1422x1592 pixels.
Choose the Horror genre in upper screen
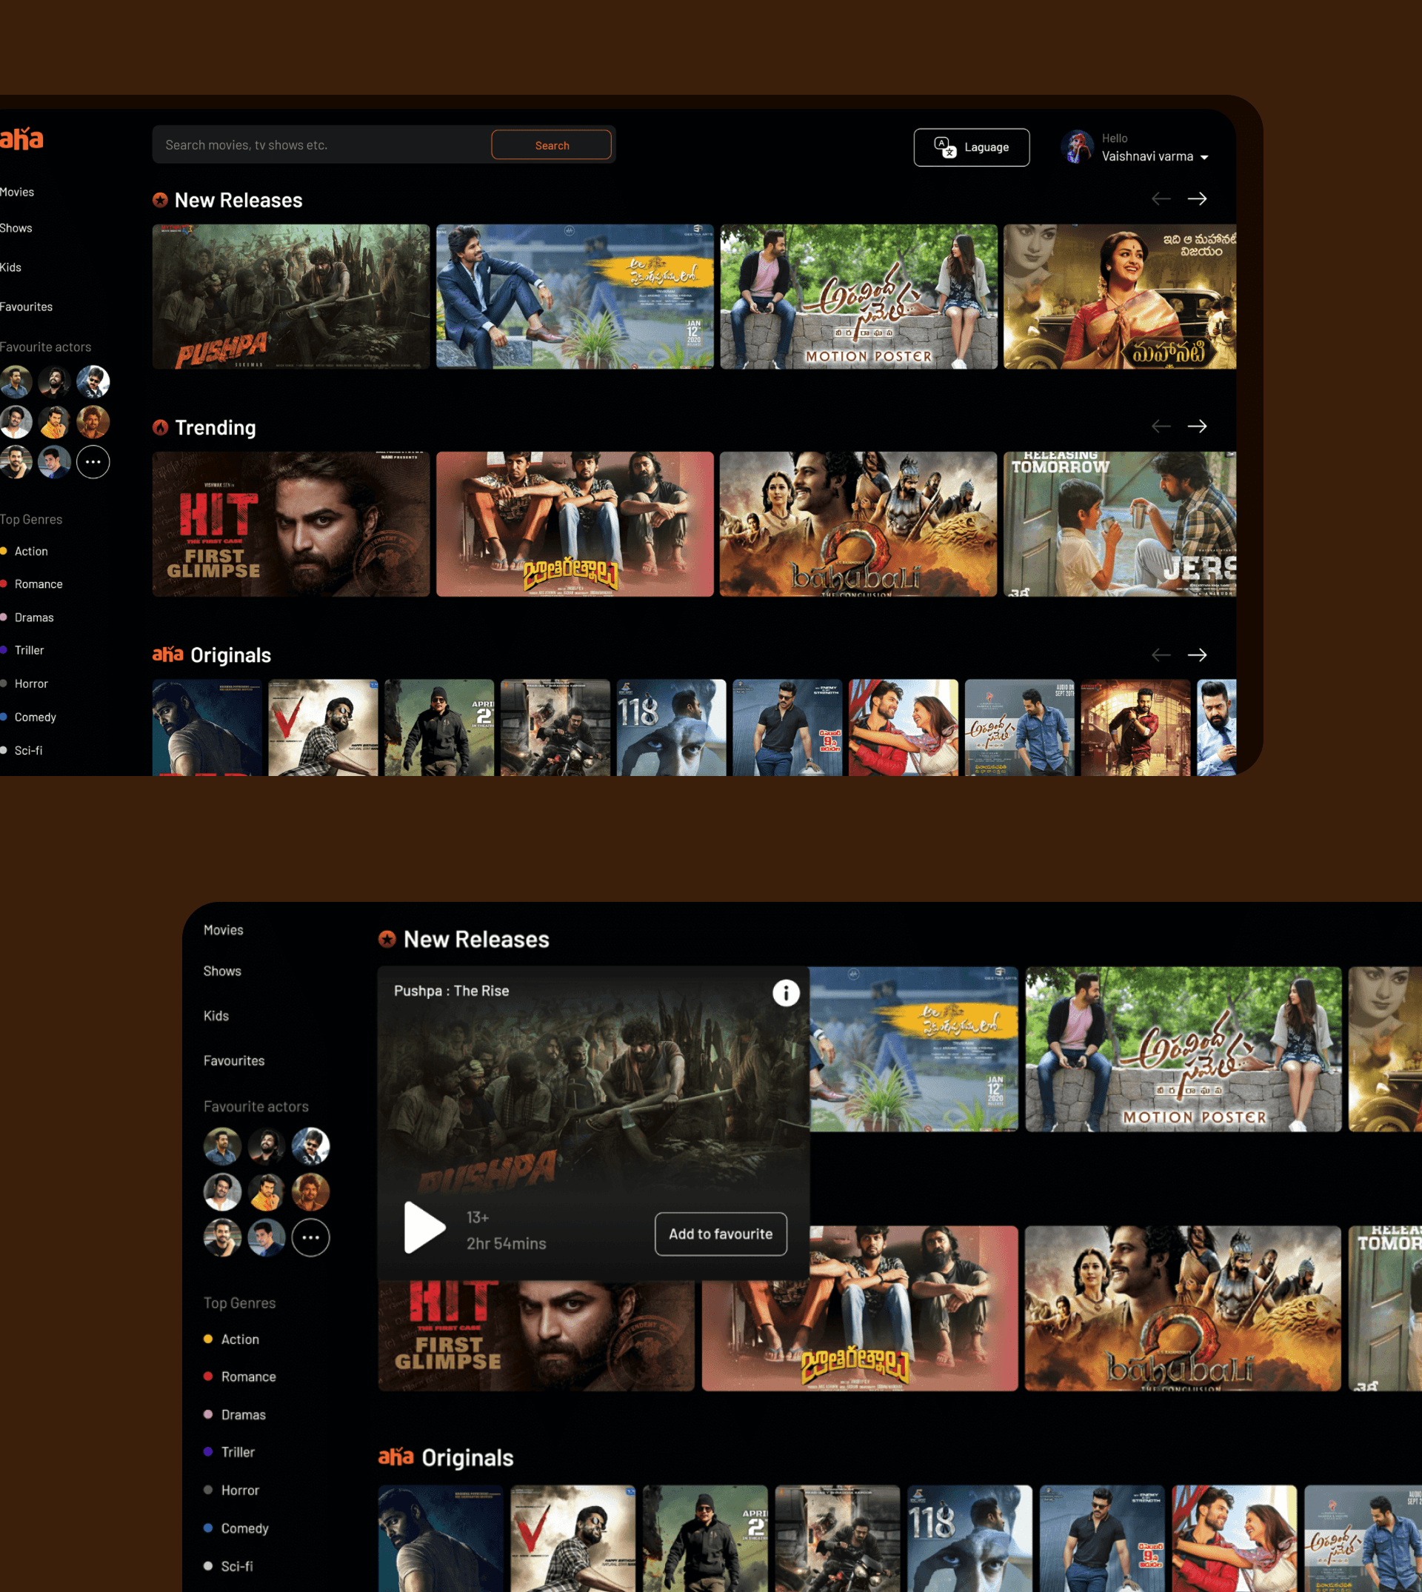coord(24,683)
